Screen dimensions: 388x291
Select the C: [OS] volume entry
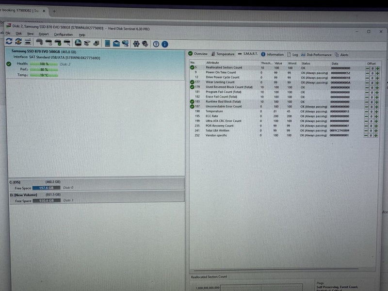(97, 185)
